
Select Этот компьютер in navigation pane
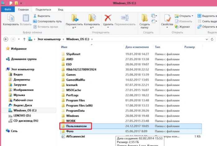pos(20,69)
